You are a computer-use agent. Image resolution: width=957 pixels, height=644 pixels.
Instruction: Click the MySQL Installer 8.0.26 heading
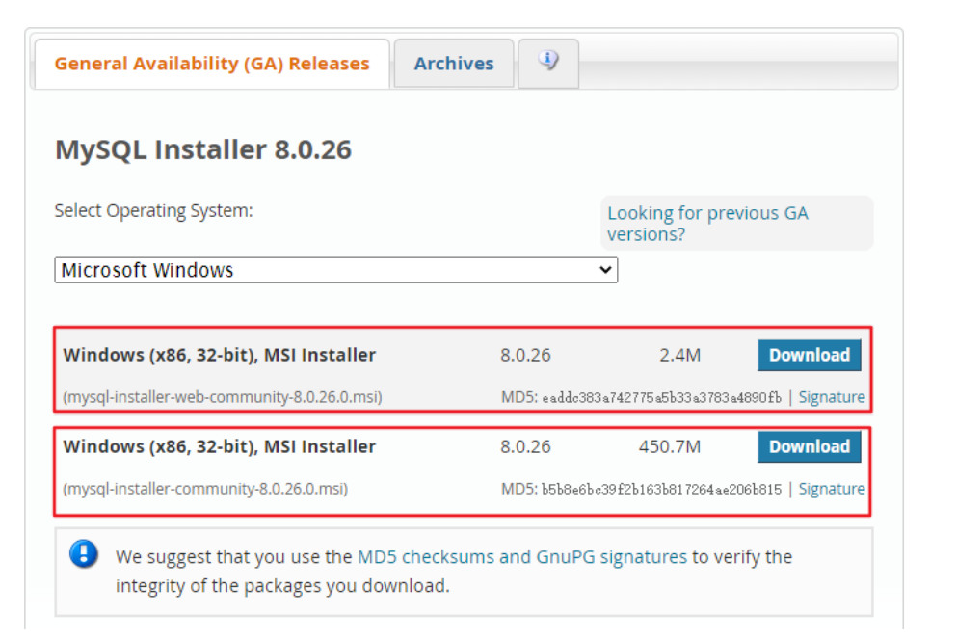[x=203, y=149]
